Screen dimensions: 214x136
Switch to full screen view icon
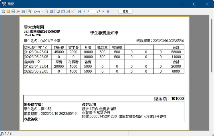[51, 11]
